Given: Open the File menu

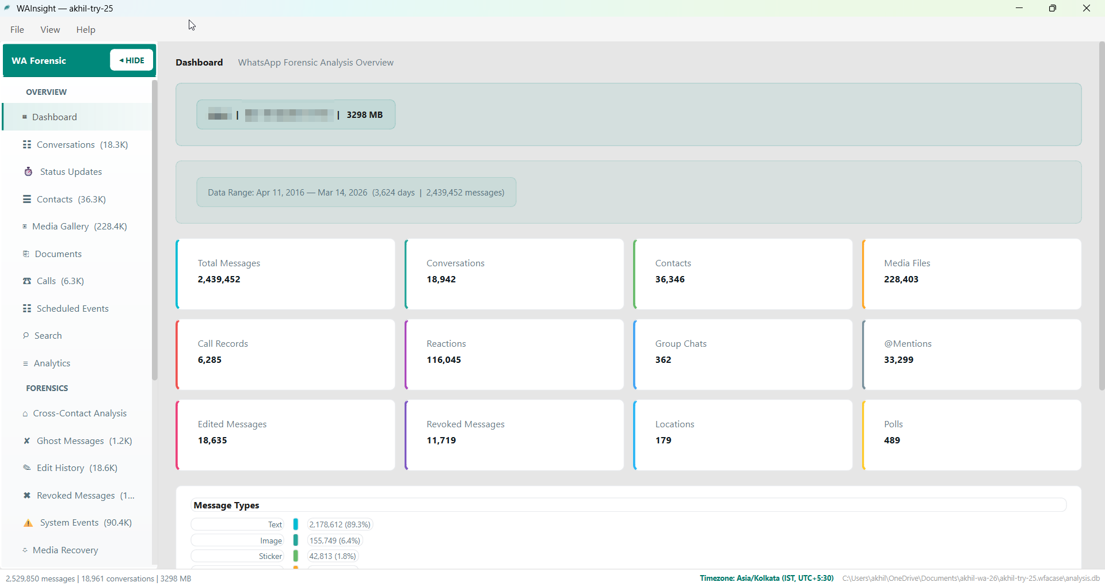Looking at the screenshot, I should click(x=17, y=30).
